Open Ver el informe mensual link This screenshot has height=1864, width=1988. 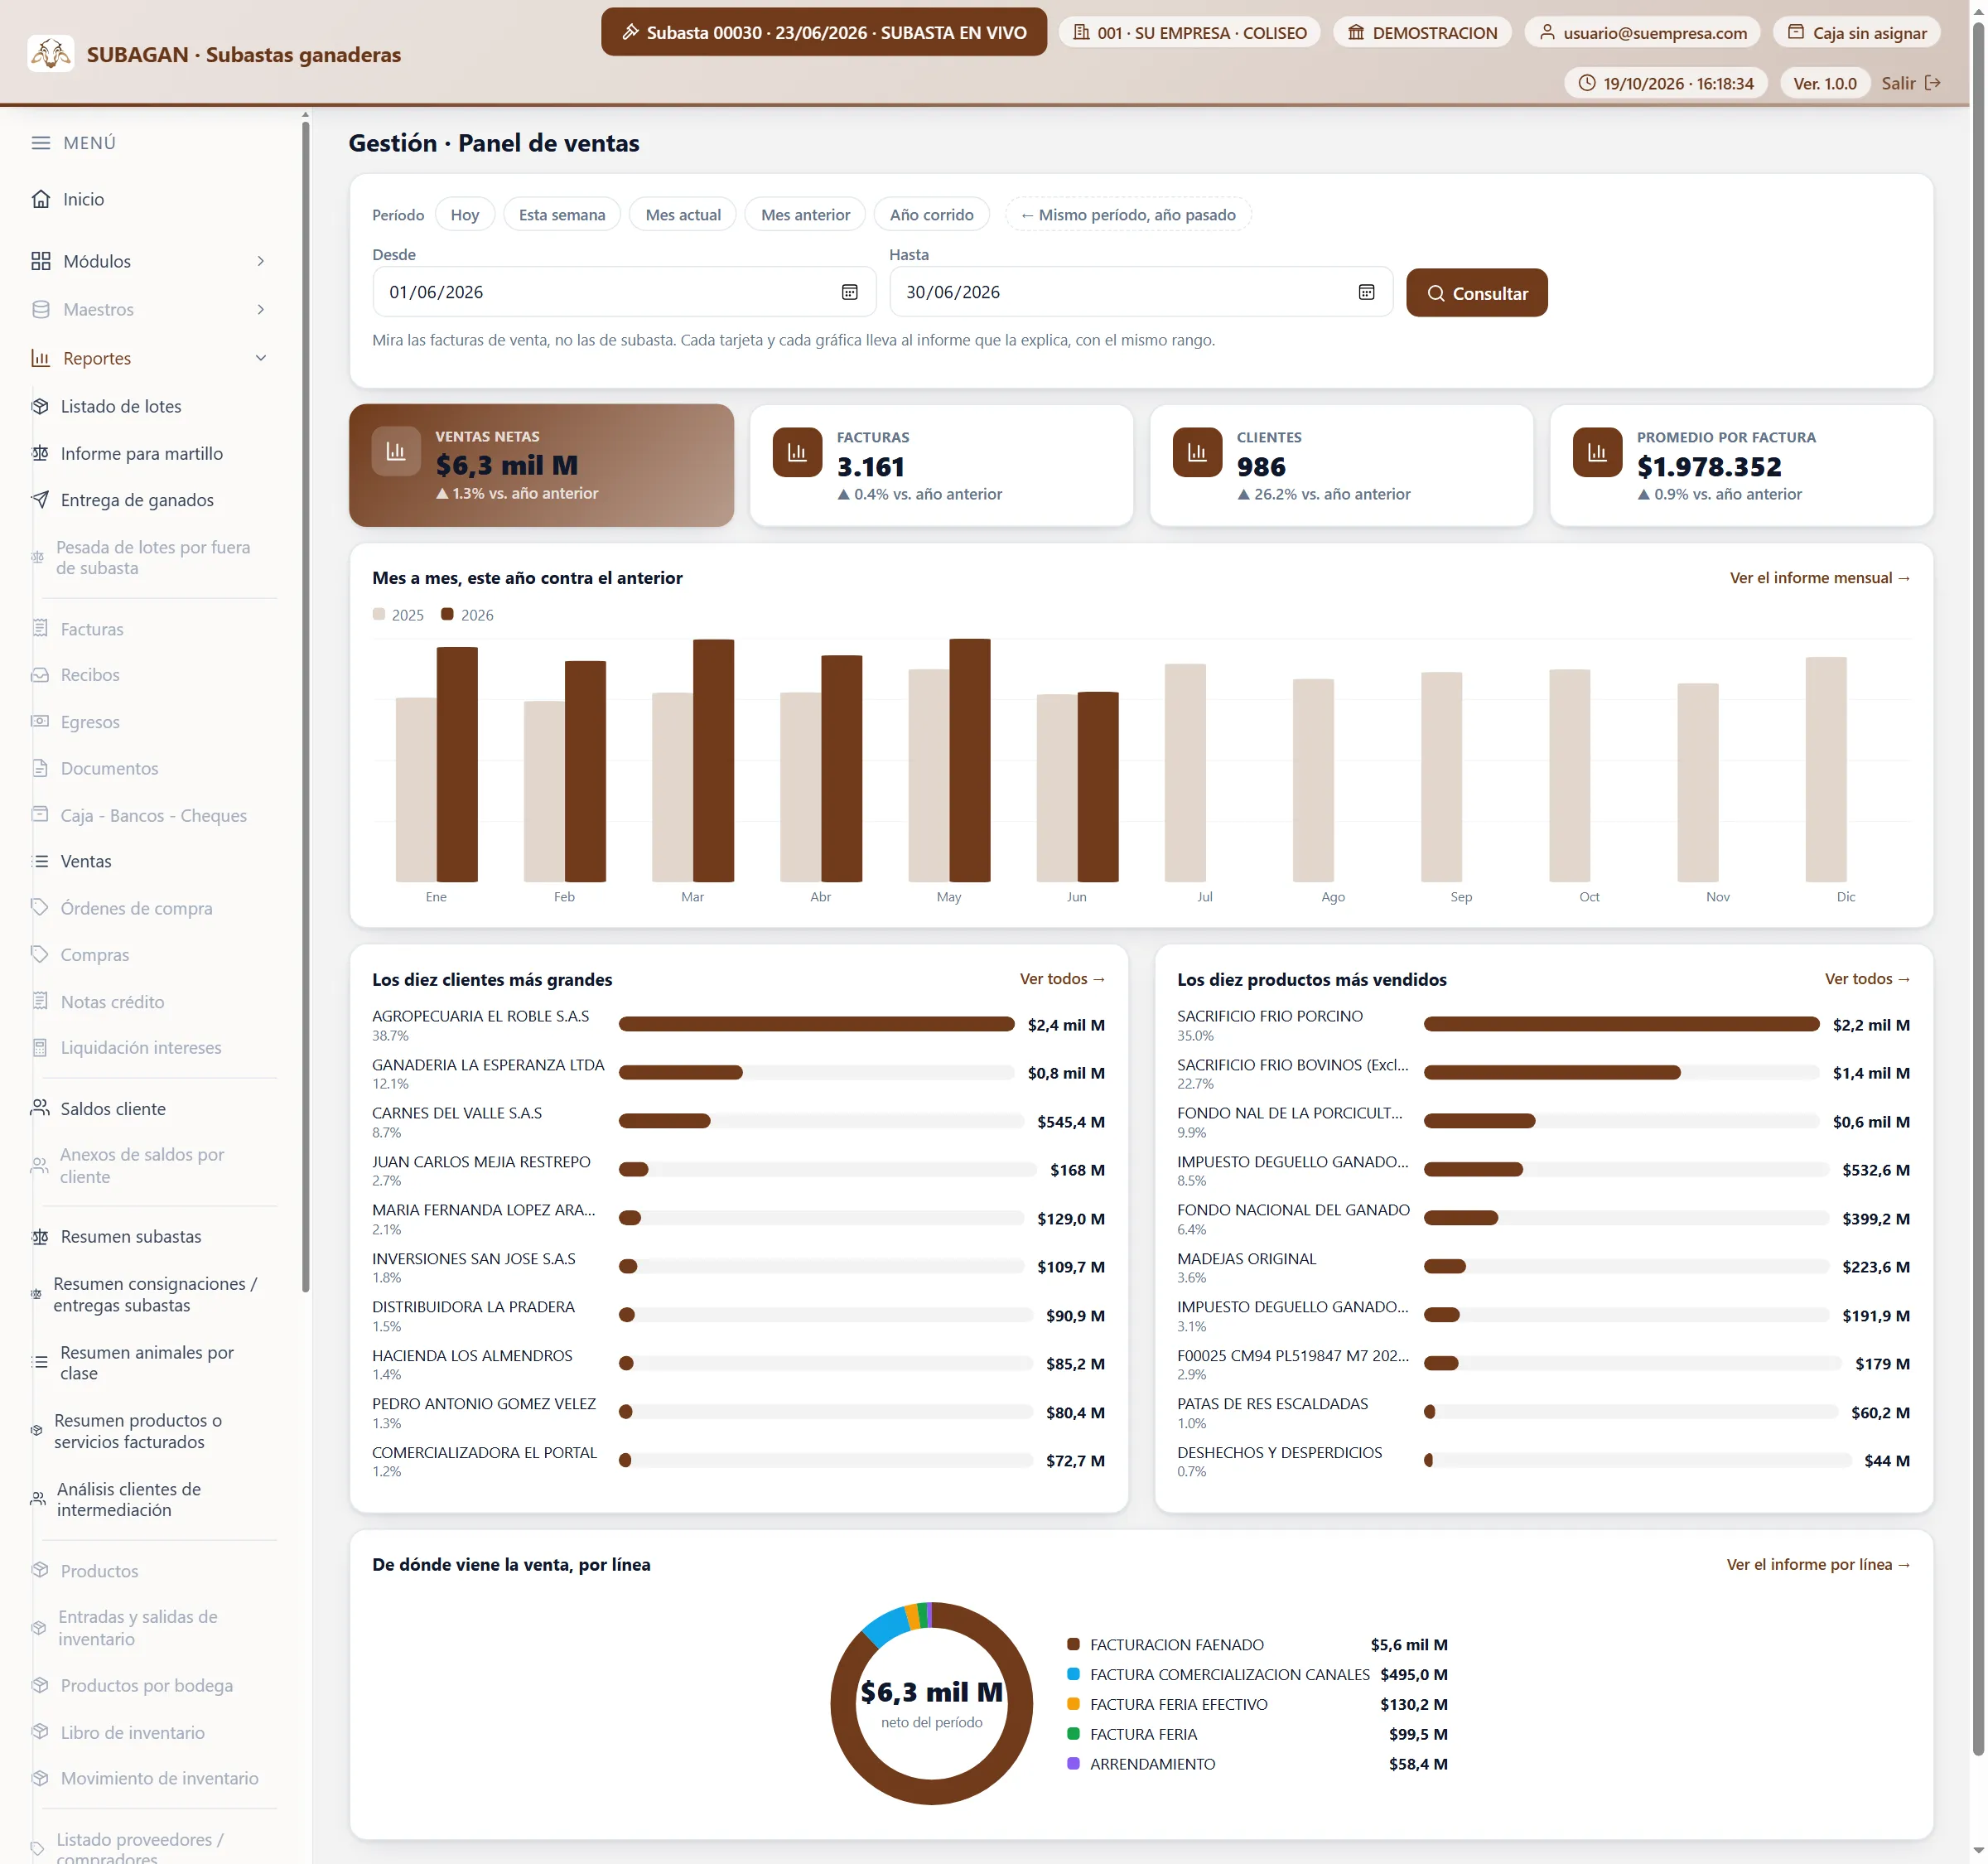tap(1820, 578)
